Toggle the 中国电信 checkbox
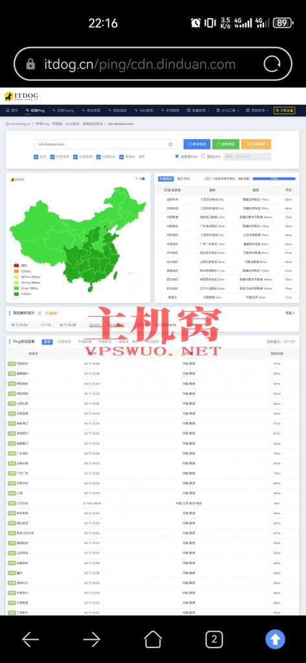Screen dimensions: 306x663 [x=53, y=157]
